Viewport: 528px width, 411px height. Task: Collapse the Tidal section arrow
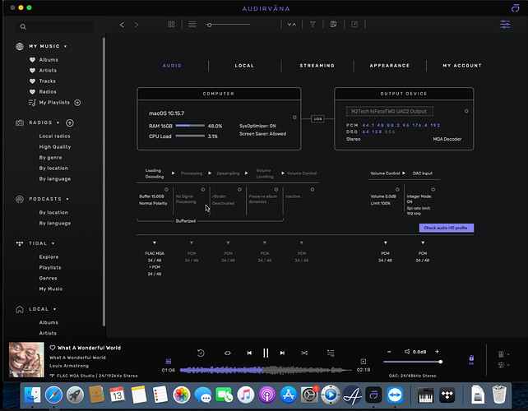[x=53, y=243]
